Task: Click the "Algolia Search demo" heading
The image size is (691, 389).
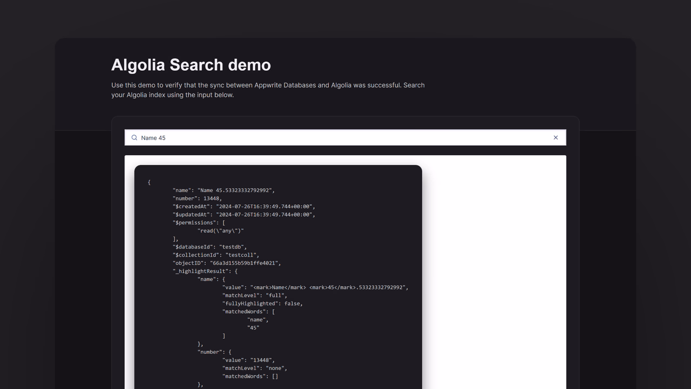Action: [x=191, y=65]
